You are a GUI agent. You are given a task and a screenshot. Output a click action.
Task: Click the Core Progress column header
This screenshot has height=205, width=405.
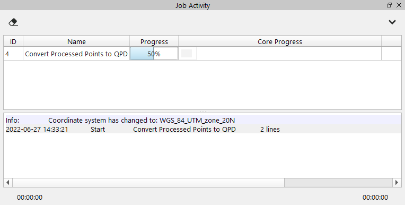point(280,41)
